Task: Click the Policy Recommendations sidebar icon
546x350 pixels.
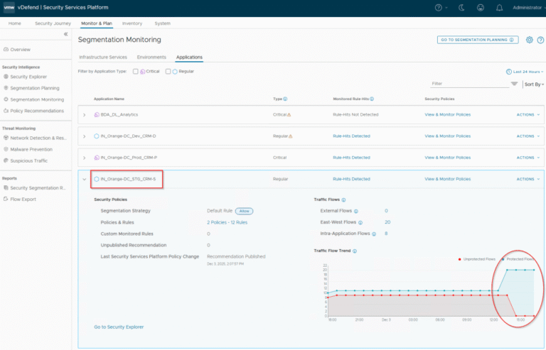Action: [6, 111]
